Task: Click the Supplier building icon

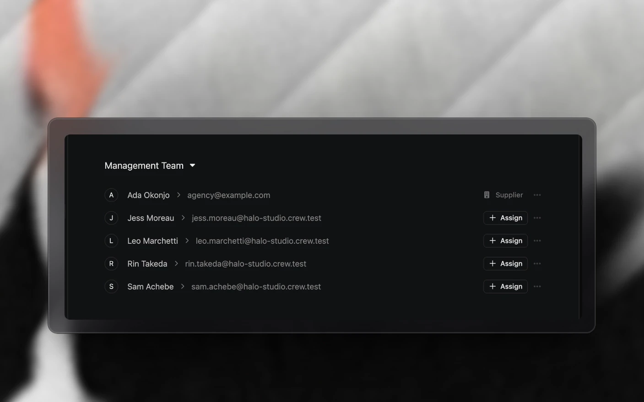Action: (487, 195)
